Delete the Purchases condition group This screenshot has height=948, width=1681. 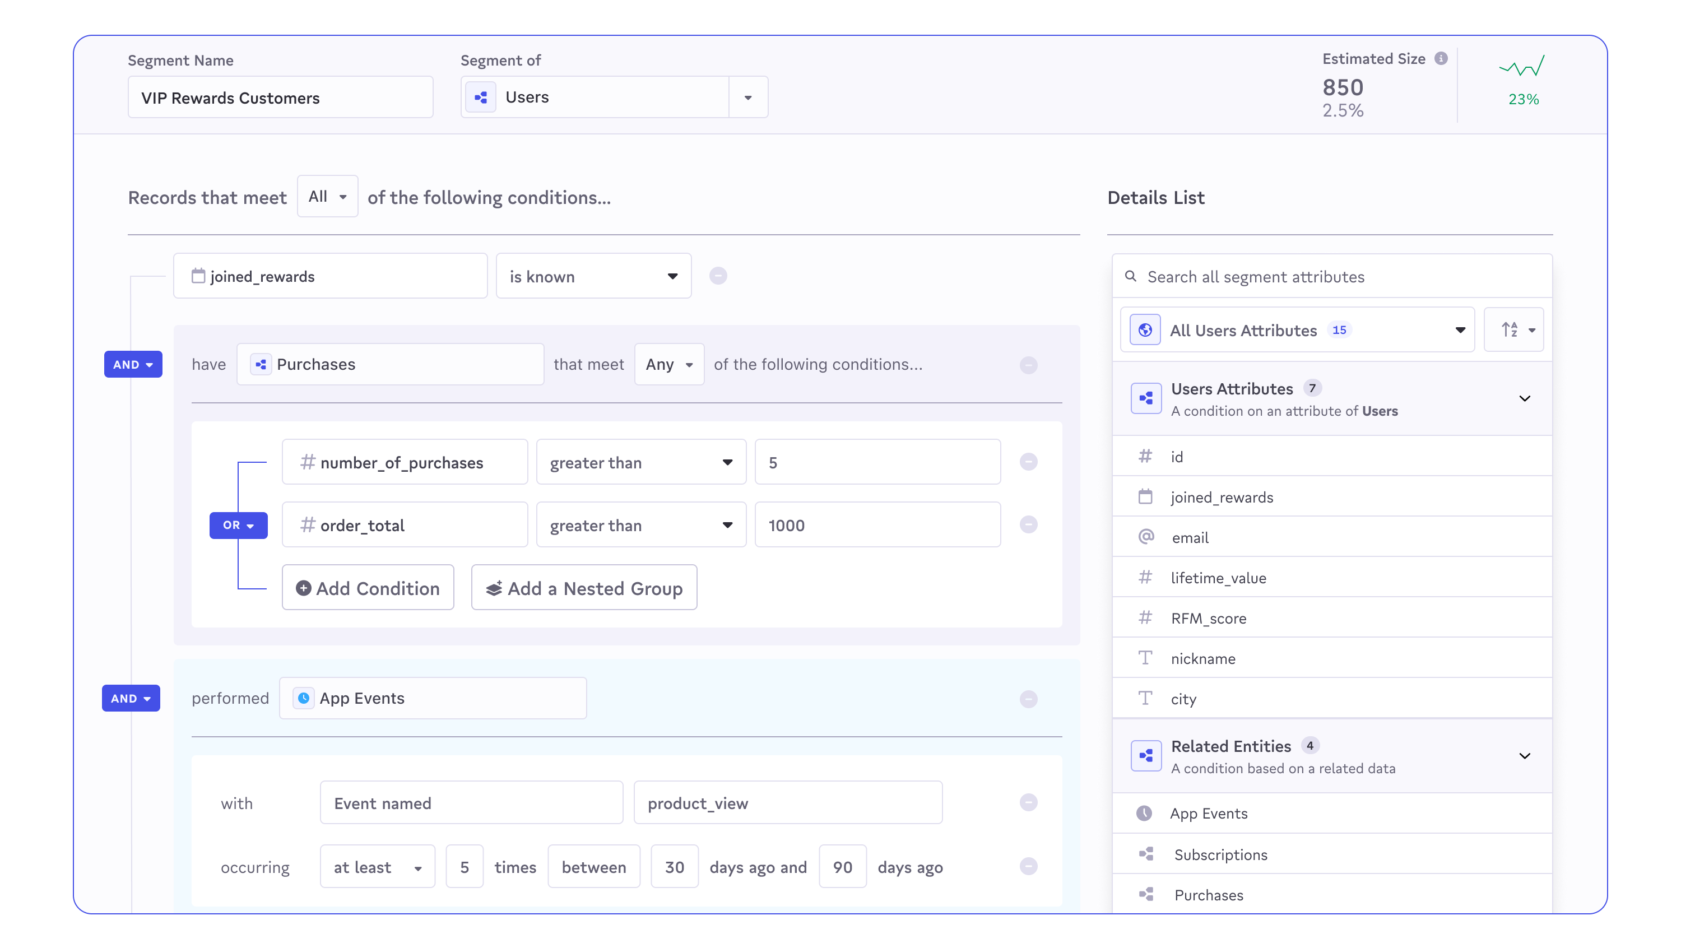(1028, 365)
